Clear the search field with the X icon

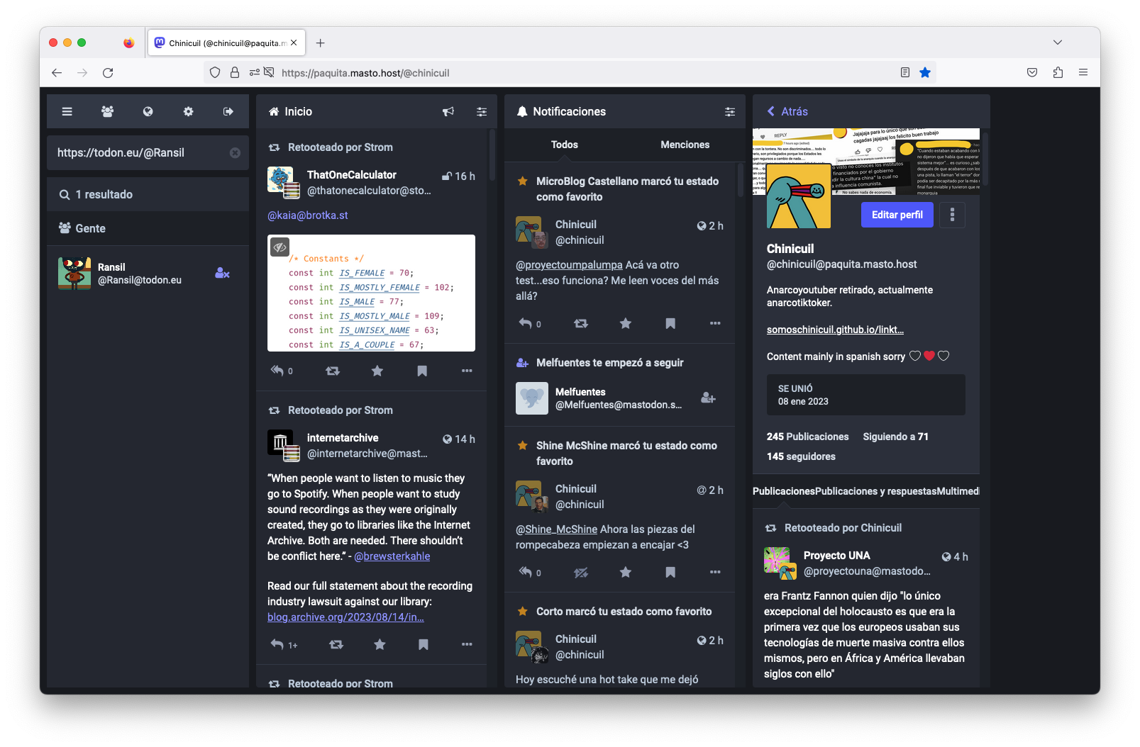point(235,153)
